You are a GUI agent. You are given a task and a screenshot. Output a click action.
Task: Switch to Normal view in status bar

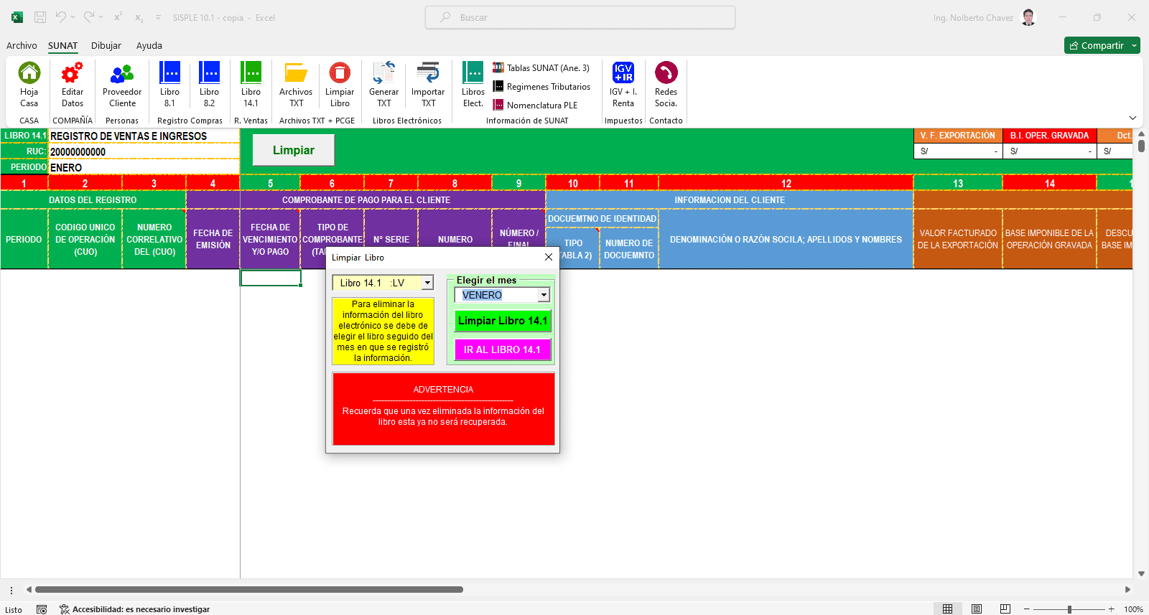click(x=948, y=609)
